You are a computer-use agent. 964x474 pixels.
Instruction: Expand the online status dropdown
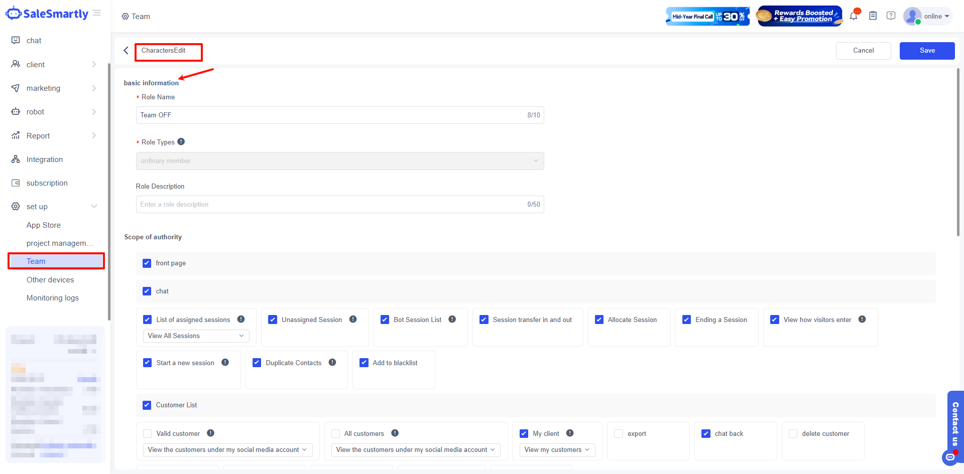[x=936, y=17]
